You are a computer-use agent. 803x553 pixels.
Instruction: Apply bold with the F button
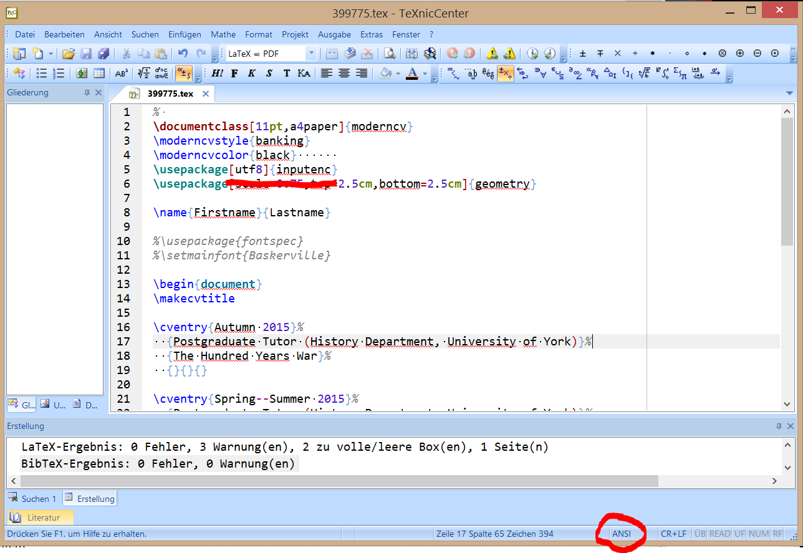click(234, 74)
